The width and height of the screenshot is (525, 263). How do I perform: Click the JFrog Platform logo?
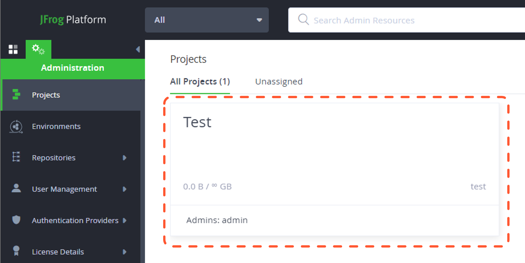click(x=73, y=20)
